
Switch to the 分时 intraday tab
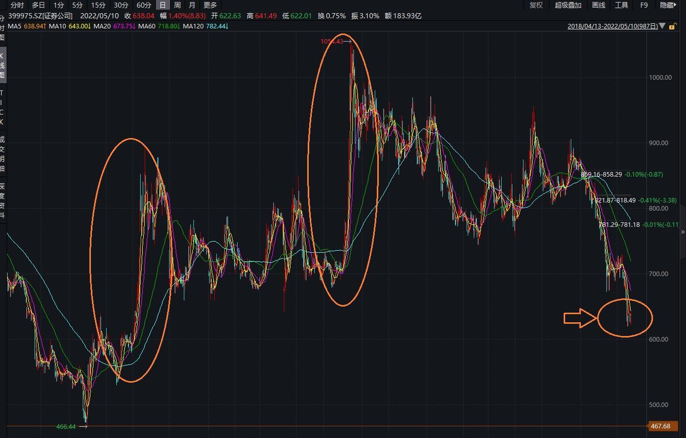[x=17, y=5]
